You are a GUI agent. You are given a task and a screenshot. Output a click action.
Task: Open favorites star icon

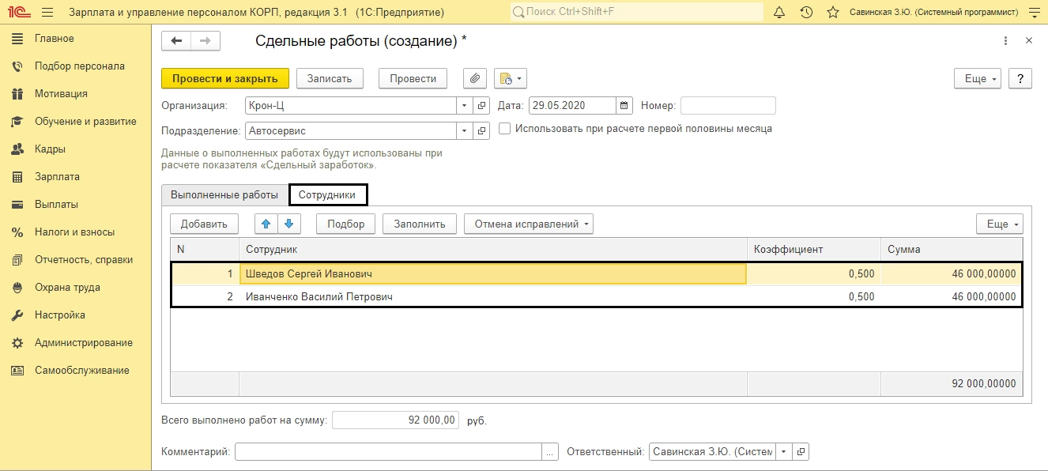click(x=832, y=13)
